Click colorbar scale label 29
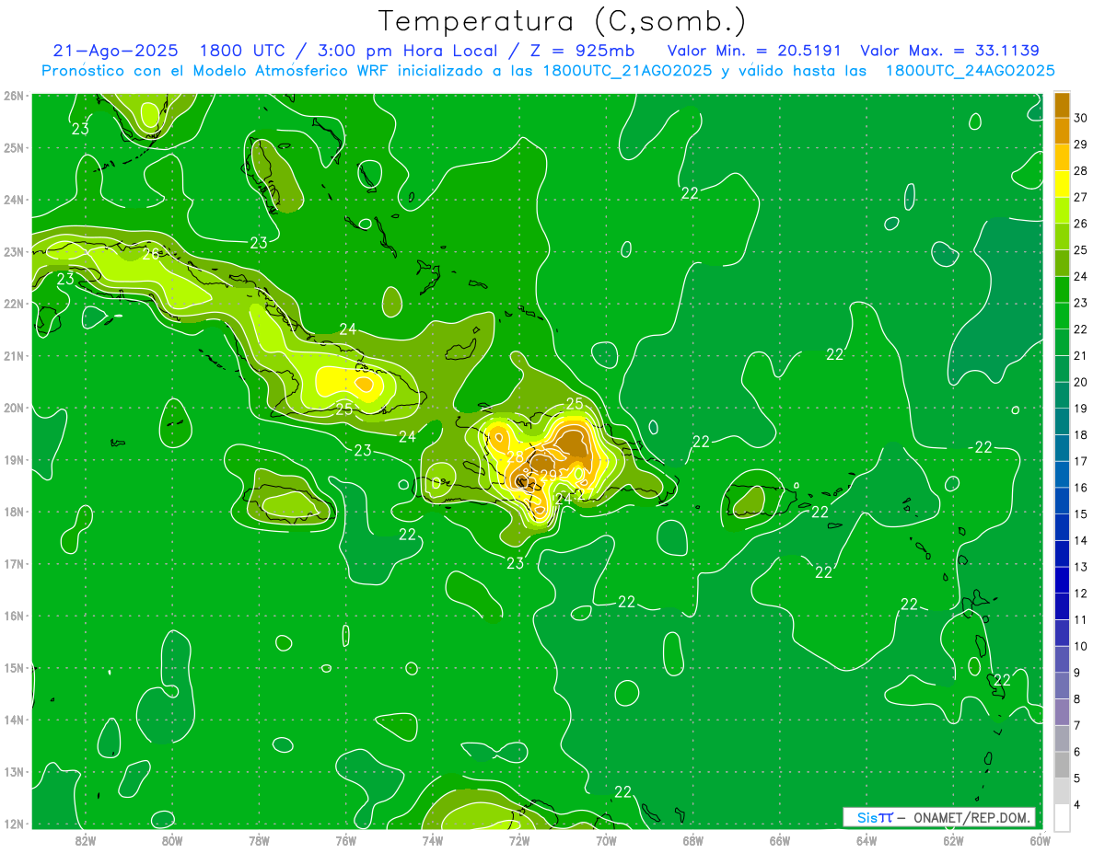 [1080, 144]
